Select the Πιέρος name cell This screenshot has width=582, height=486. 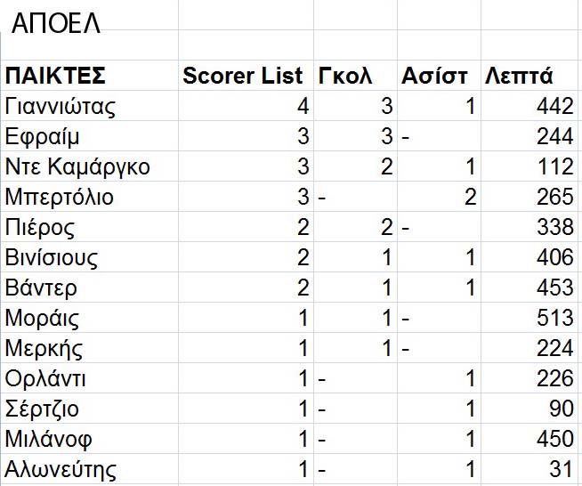point(41,228)
